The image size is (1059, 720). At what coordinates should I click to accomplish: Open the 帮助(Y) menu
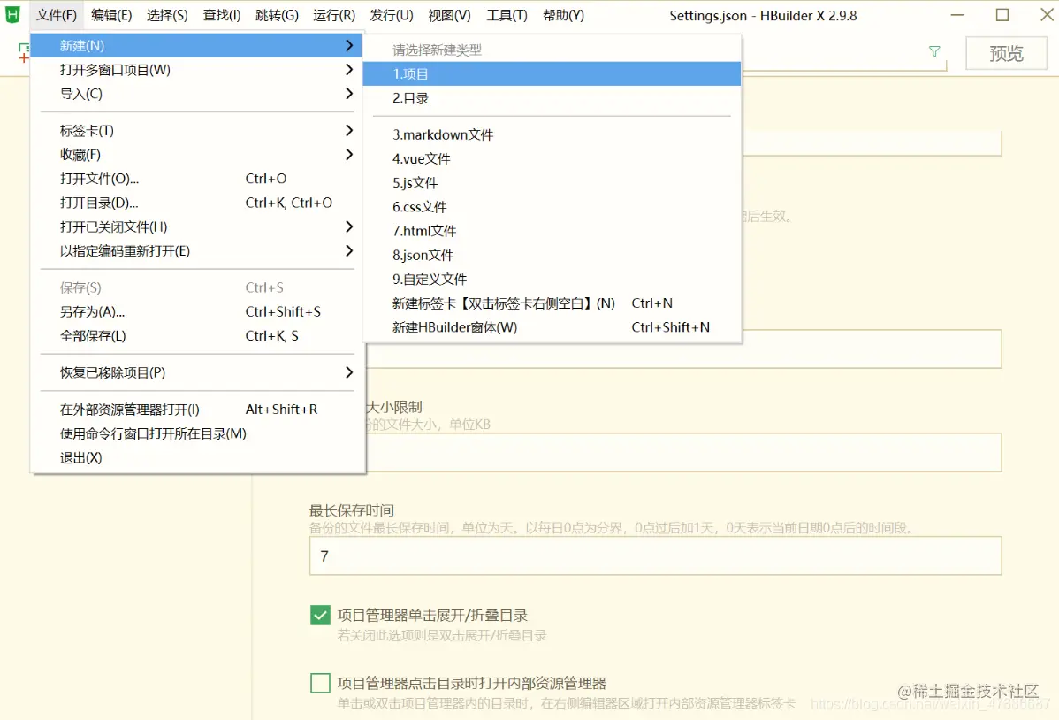[x=563, y=14]
